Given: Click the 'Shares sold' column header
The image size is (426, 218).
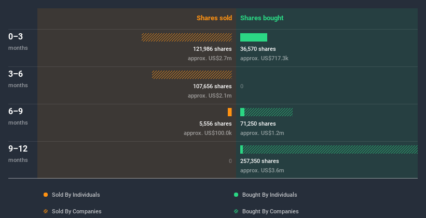Looking at the screenshot, I should [x=214, y=18].
